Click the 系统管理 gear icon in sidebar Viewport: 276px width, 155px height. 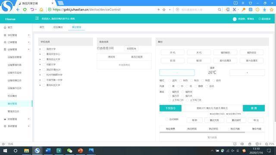[x=5, y=126]
